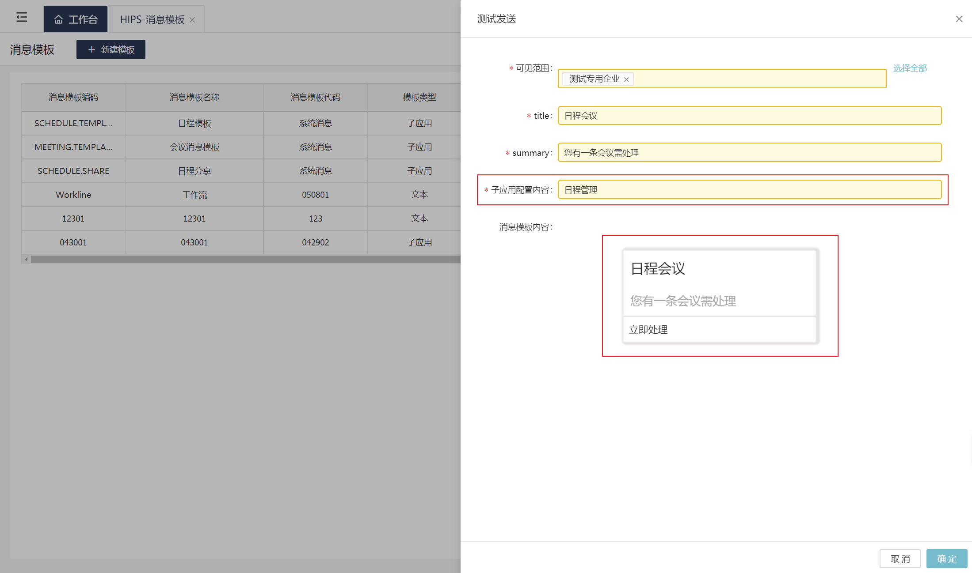
Task: Select the SCHEDULE.TEMPL... row cell
Action: (x=73, y=123)
